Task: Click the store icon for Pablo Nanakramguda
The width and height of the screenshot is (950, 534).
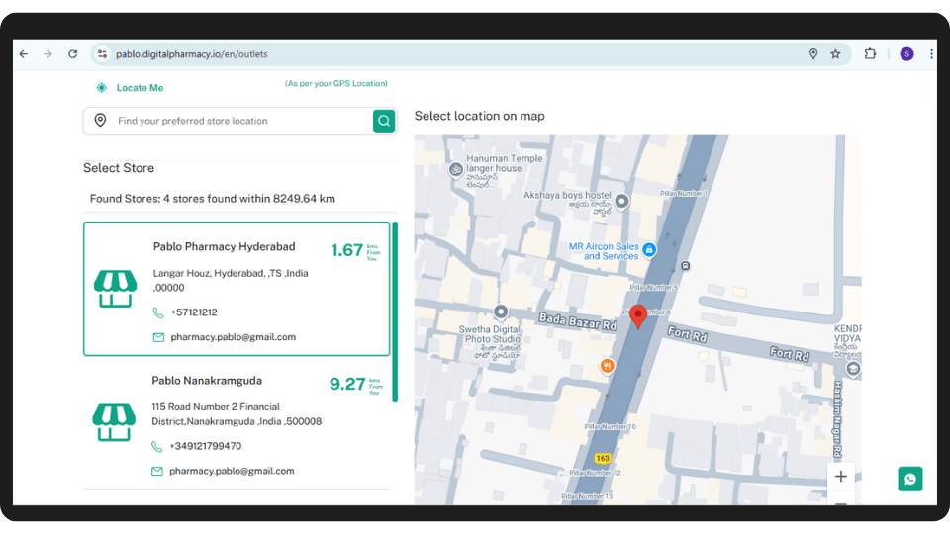Action: pyautogui.click(x=114, y=422)
